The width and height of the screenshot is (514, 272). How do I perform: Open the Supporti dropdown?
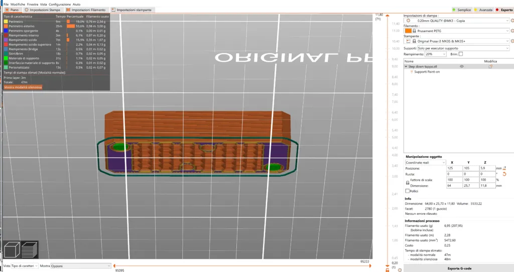(x=463, y=48)
